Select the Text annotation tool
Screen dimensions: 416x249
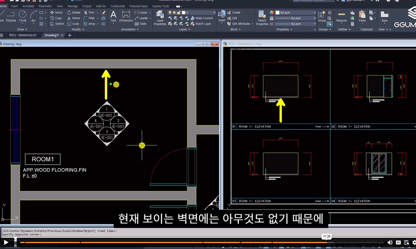click(x=113, y=17)
